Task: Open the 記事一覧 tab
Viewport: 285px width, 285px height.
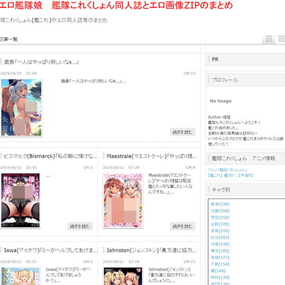Action: click(x=9, y=39)
